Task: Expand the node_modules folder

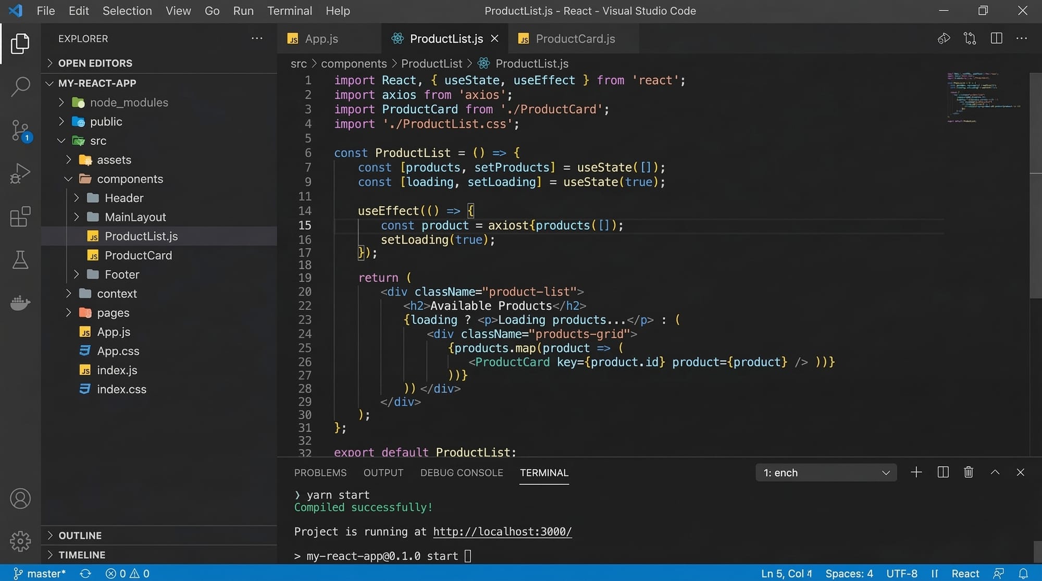Action: (x=129, y=103)
